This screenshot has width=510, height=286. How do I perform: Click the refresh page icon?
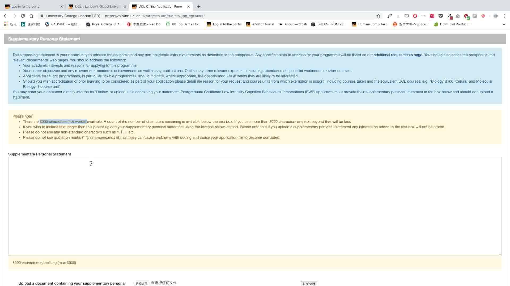click(23, 16)
